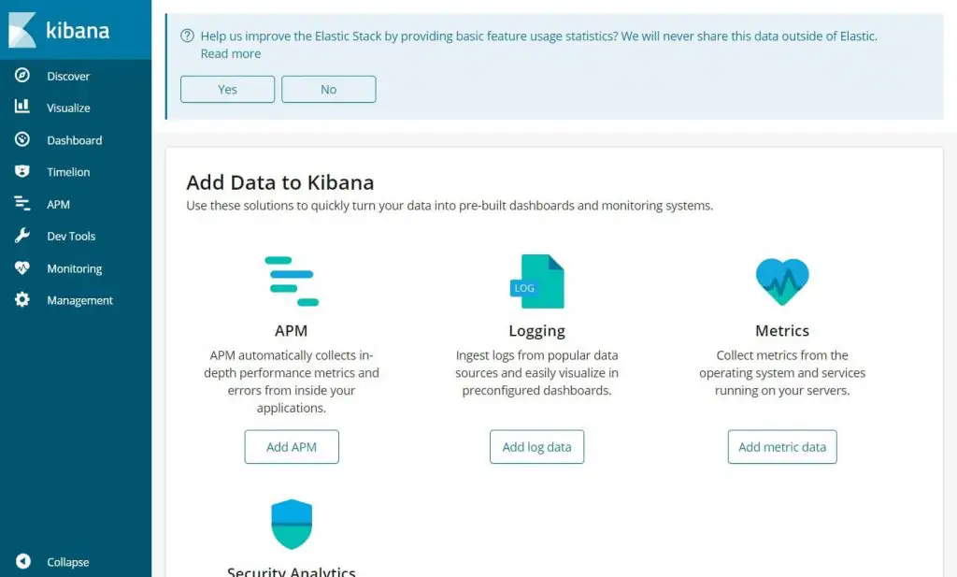Click the APM card illustration icon
Image resolution: width=957 pixels, height=577 pixels.
click(292, 281)
